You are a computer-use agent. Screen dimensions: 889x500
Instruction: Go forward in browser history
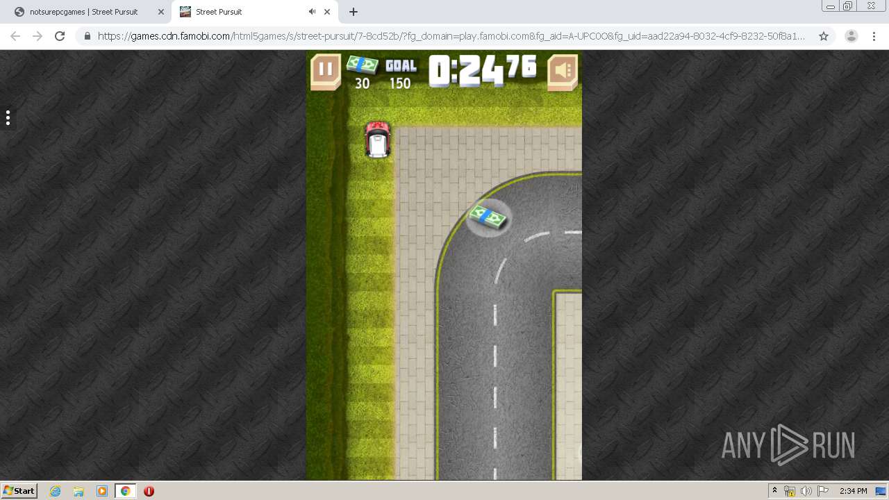coord(38,36)
